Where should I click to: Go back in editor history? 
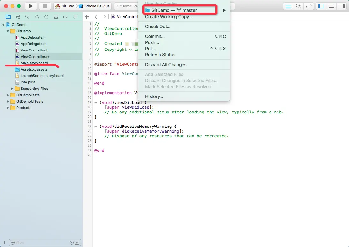[x=96, y=17]
